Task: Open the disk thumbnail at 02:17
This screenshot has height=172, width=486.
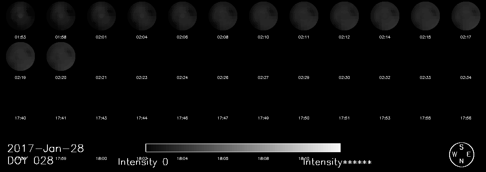Action: [466, 16]
